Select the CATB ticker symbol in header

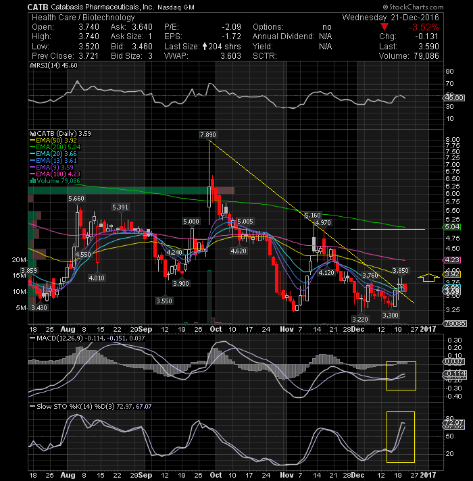pos(38,7)
